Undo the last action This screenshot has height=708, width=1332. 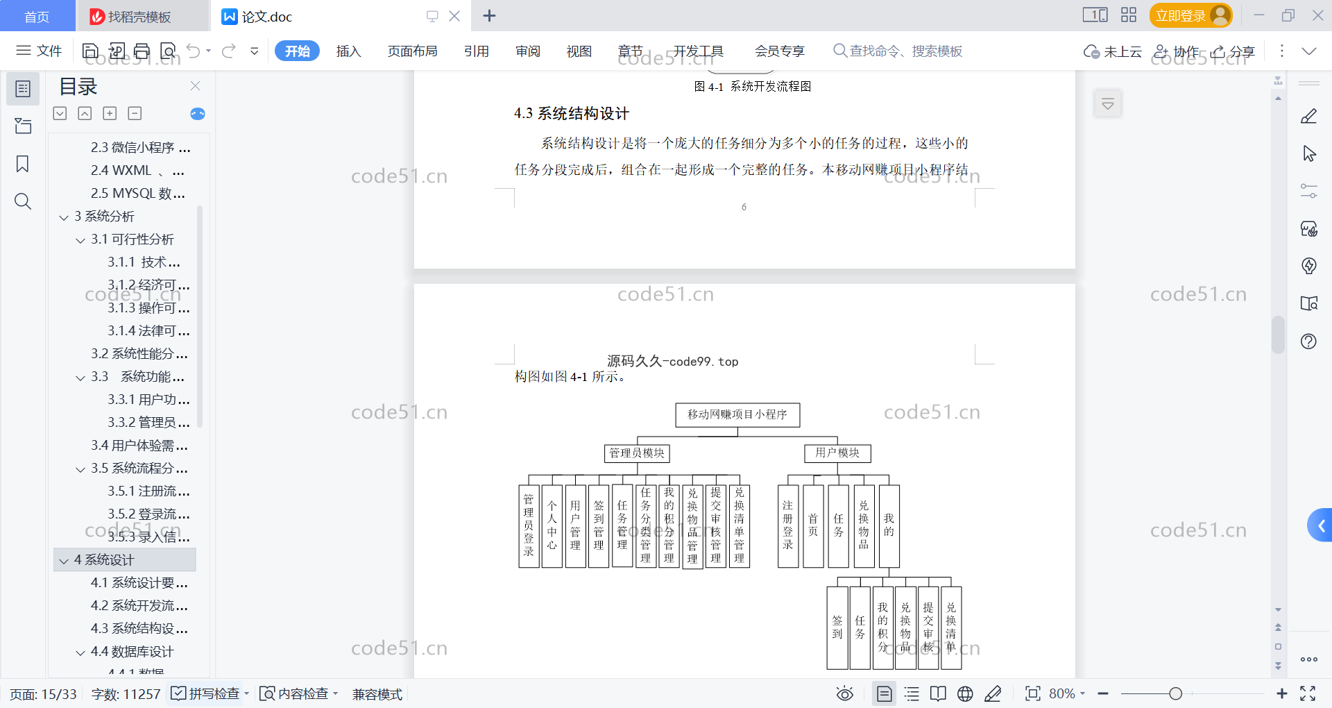(x=194, y=51)
